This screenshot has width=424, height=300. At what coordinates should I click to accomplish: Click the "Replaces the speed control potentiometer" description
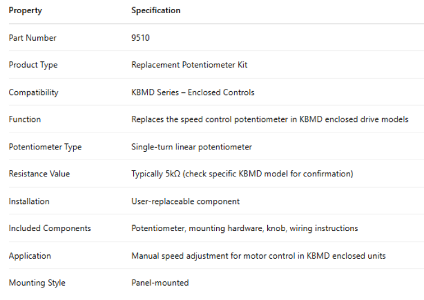coord(270,119)
